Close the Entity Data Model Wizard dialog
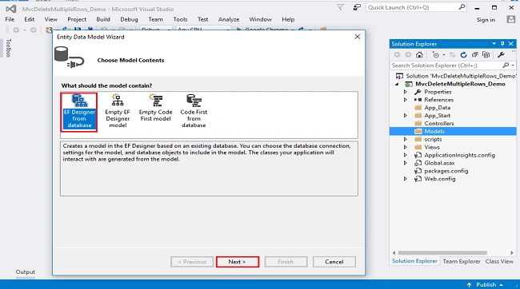The image size is (520, 289). click(x=357, y=37)
